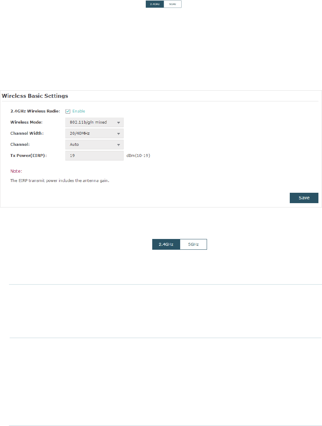Click the Save button
Viewport: 322px width, 426px height.
click(304, 198)
